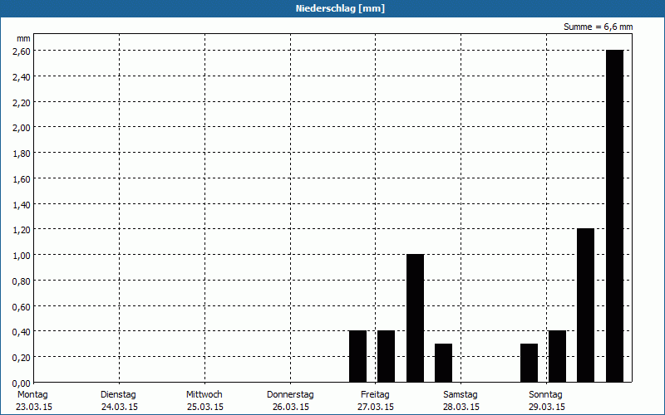The image size is (665, 415).
Task: Click the 27.03.15 date label
Action: point(376,407)
